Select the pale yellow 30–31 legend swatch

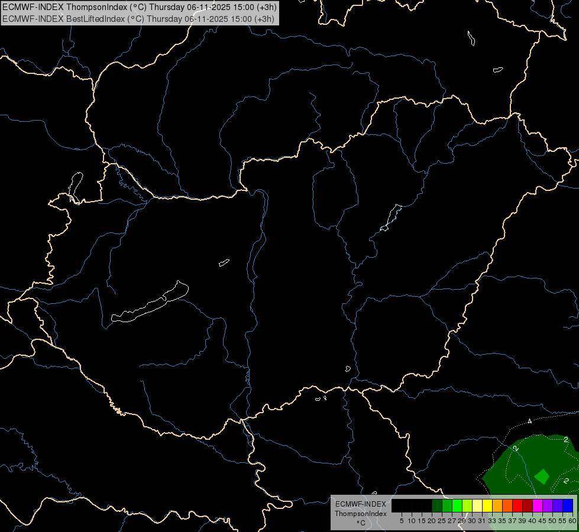point(477,505)
